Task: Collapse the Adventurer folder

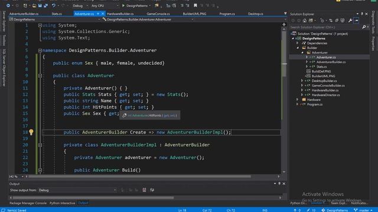Action: click(302, 52)
